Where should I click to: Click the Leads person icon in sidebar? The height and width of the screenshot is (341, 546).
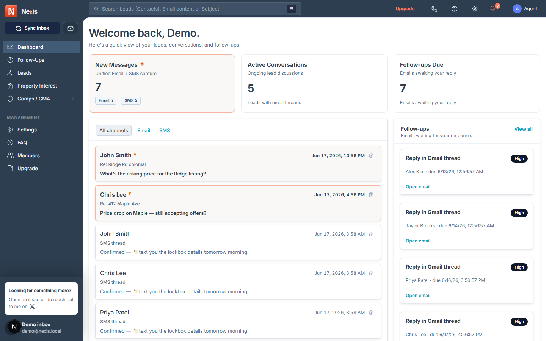coord(10,73)
